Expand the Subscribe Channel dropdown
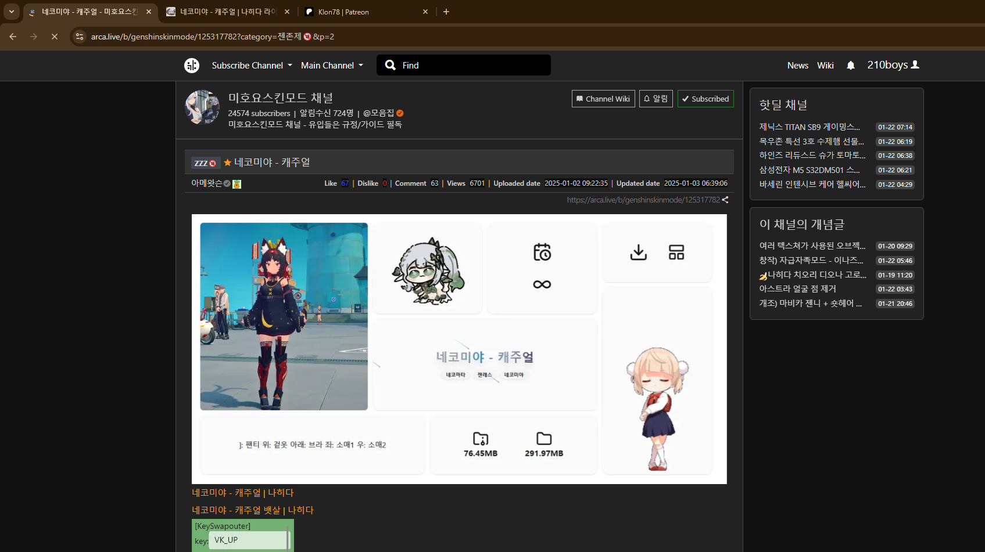 [252, 66]
